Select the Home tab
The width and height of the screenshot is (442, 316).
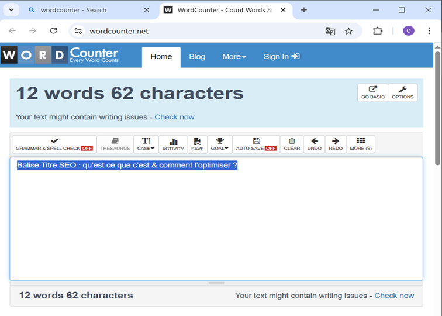tap(161, 57)
